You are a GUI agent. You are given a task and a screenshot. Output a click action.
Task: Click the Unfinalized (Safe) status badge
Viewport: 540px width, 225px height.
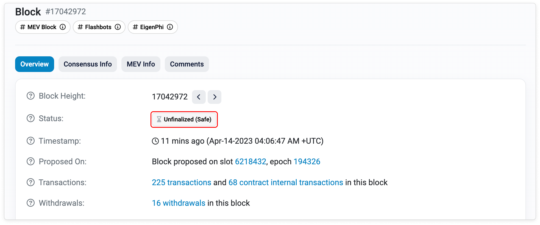184,120
